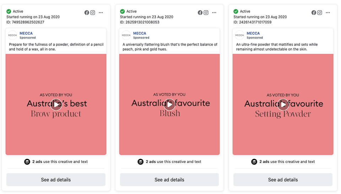
Task: Open three-dot menu on Setting Powder ad
Action: pyautogui.click(x=328, y=13)
